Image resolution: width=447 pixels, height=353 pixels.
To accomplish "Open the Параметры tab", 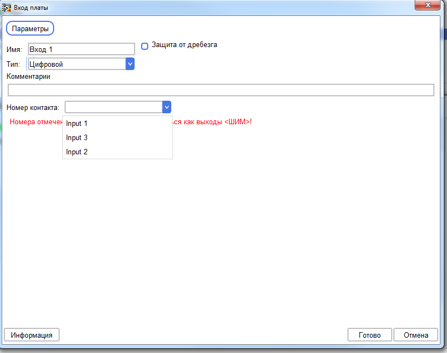I will [x=30, y=28].
